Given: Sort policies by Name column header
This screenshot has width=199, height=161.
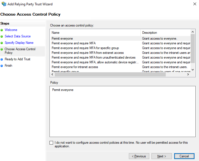Looking at the screenshot, I should click(95, 33).
